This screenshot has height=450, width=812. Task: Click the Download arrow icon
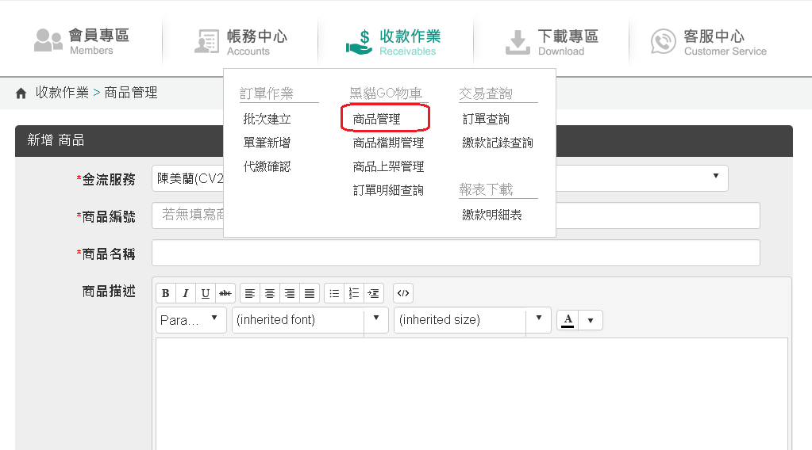[x=518, y=42]
